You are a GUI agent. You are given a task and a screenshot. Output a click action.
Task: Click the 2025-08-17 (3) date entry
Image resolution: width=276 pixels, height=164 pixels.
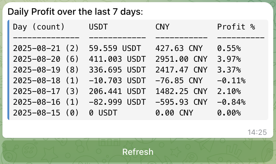coord(46,91)
